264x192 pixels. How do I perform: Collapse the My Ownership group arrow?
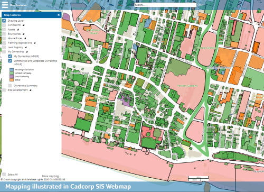coord(27,52)
